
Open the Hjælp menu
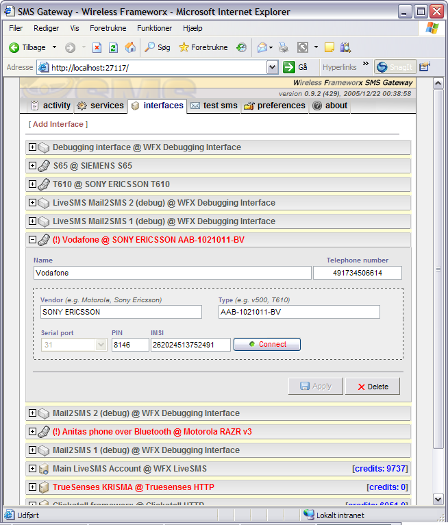click(x=192, y=28)
